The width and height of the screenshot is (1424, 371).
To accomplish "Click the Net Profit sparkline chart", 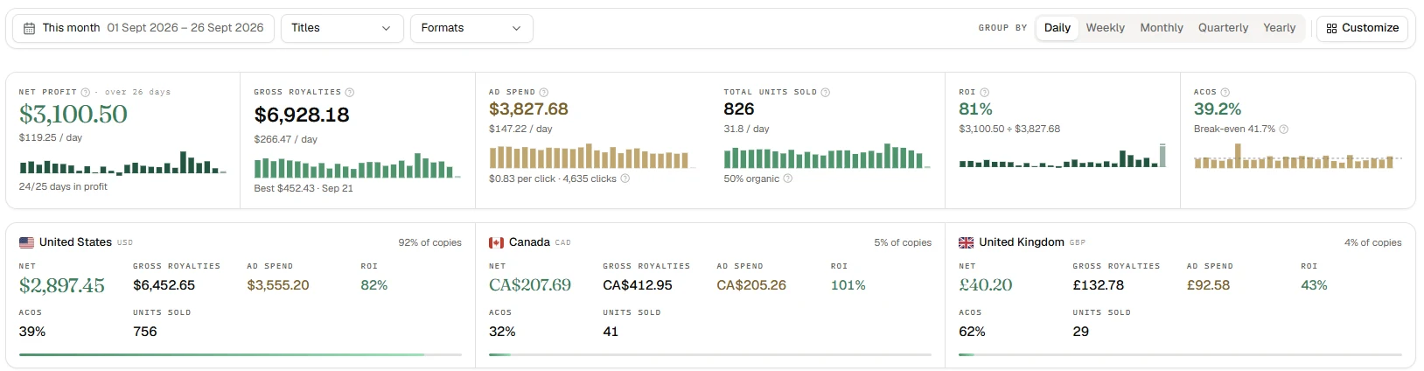I will (x=122, y=163).
